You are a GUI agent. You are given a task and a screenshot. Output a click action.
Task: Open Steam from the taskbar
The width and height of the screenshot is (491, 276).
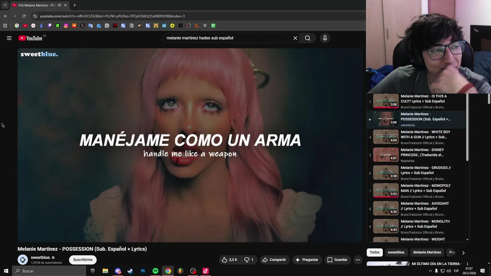pos(130,271)
